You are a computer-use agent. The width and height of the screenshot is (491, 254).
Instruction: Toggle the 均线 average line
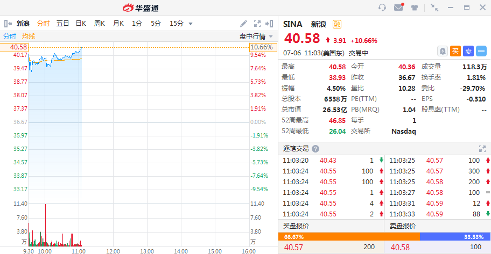pyautogui.click(x=29, y=36)
